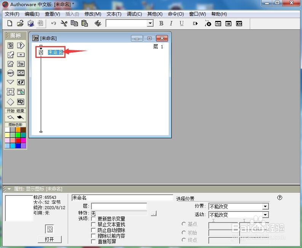Select the Calculation icon in palette
302x248 pixels.
click(x=21, y=55)
